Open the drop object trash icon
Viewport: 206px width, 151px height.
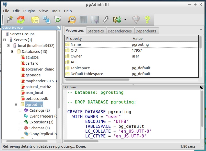pyautogui.click(x=58, y=19)
